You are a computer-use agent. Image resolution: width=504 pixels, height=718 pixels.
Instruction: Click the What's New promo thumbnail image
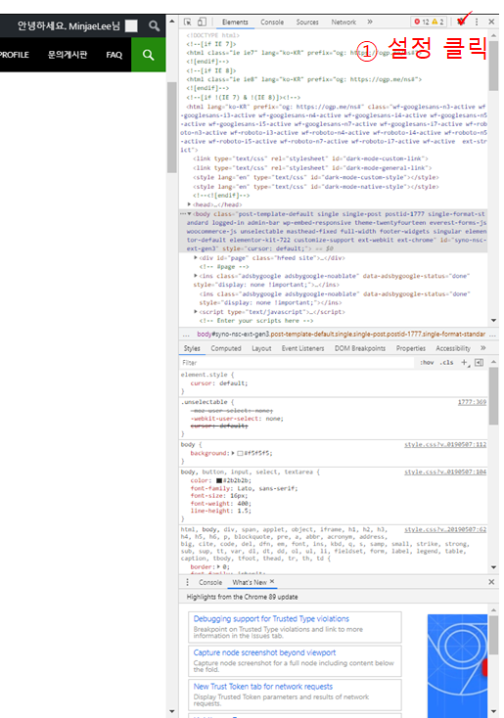457,666
